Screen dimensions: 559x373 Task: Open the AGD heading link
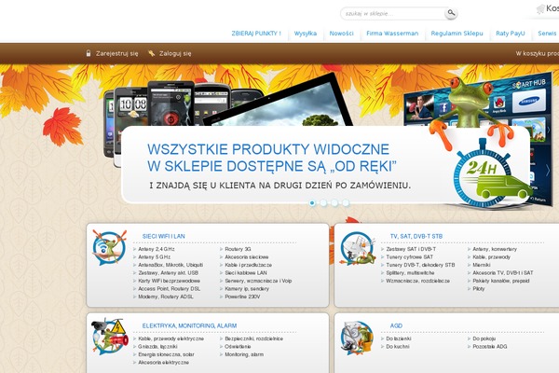(x=396, y=325)
